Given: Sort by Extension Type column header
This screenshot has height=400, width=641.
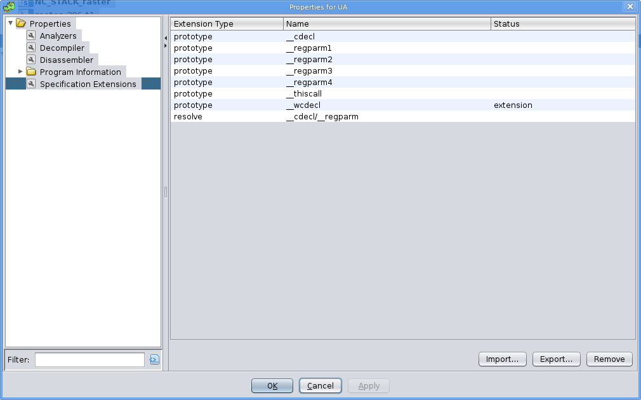Looking at the screenshot, I should coord(227,23).
